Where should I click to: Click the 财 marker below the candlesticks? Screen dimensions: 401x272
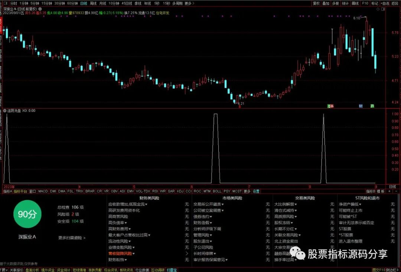361,106
